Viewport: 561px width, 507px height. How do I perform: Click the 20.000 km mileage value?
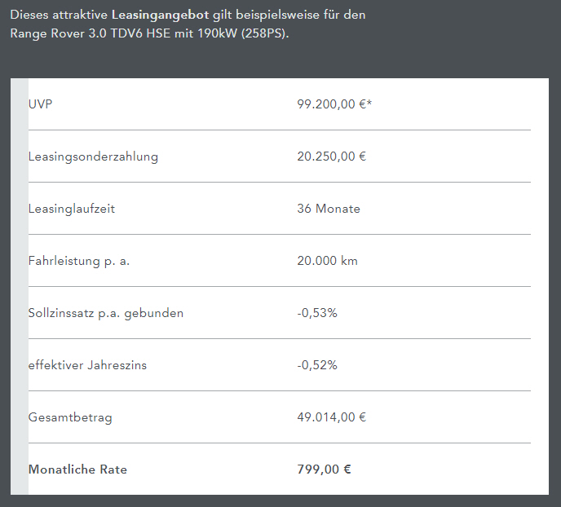327,261
